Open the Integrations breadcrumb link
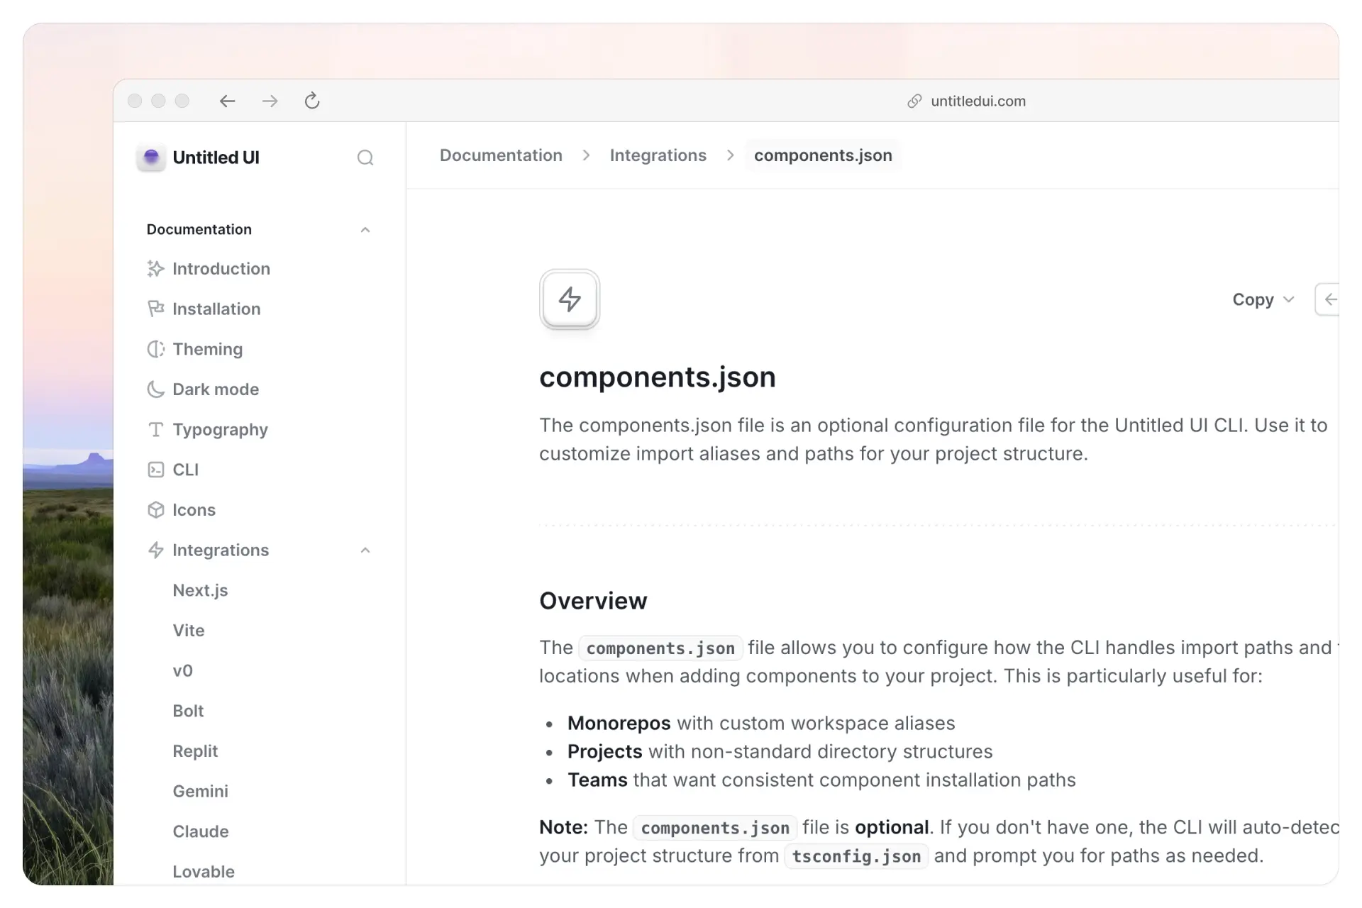The height and width of the screenshot is (908, 1362). coord(658,155)
